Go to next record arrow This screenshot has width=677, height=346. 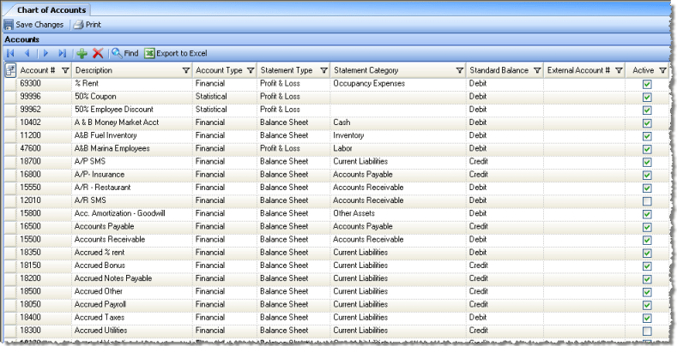[x=45, y=53]
